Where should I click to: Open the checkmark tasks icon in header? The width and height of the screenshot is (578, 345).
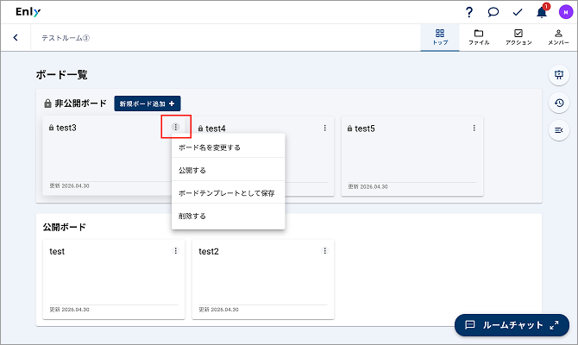(518, 12)
